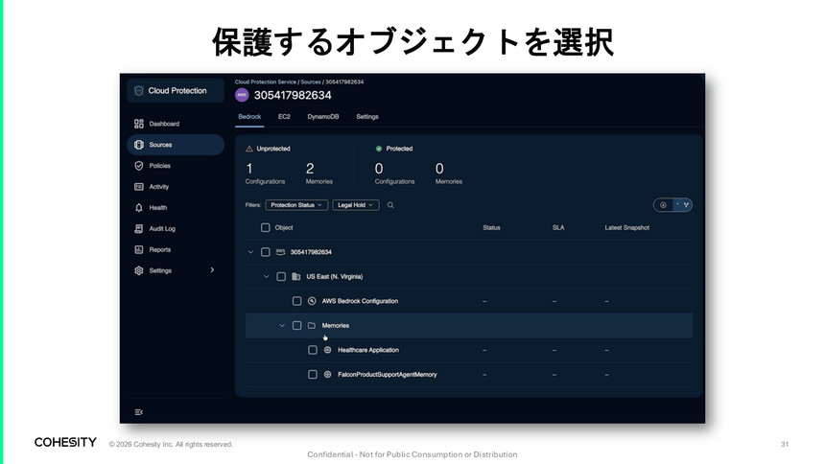Switch to the circular flat-list view toggle

pos(664,205)
